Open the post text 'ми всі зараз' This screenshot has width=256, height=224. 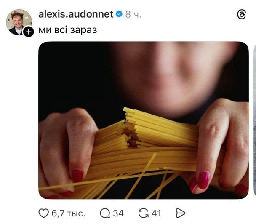pyautogui.click(x=68, y=30)
